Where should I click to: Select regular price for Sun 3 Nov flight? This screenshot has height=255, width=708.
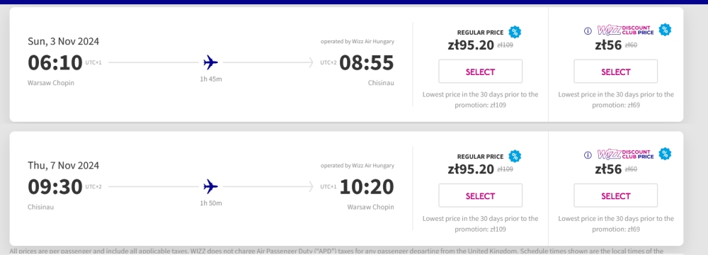480,72
